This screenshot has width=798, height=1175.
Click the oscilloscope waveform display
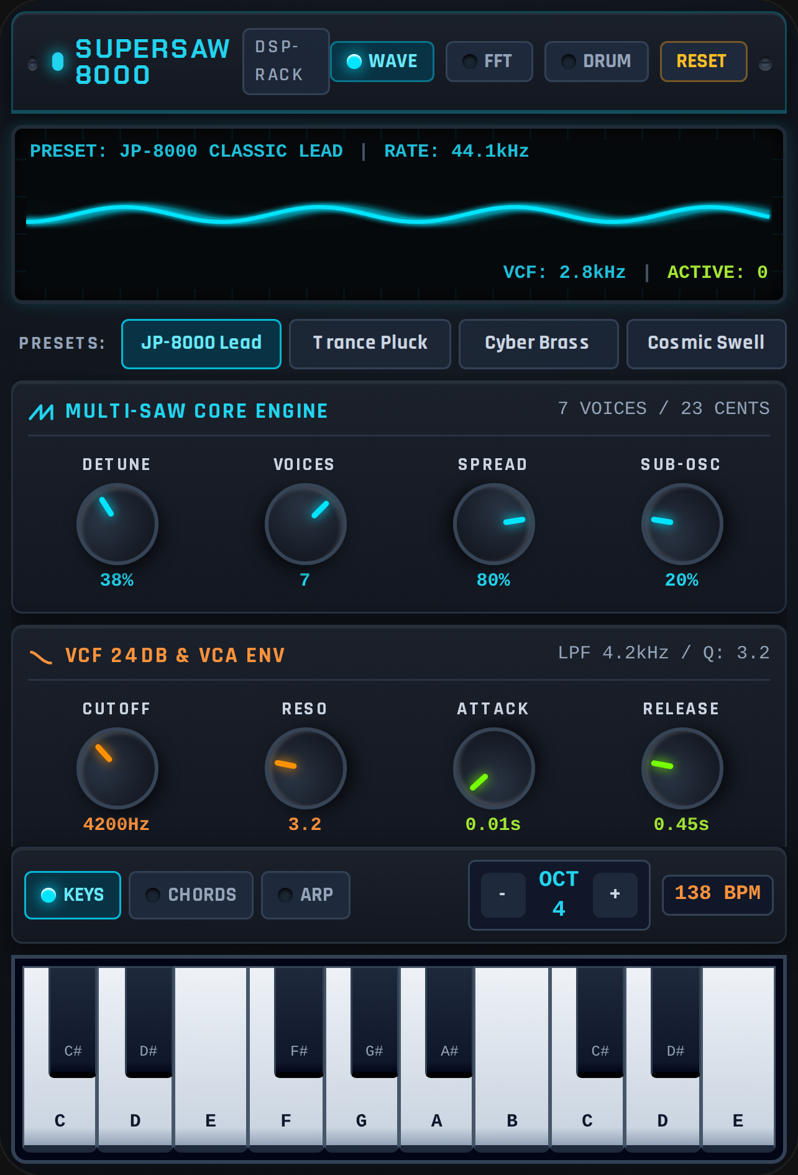pyautogui.click(x=399, y=213)
